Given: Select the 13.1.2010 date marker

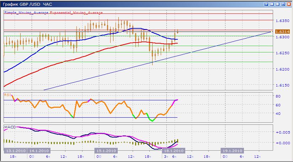Looking at the screenshot, I should [15, 151].
